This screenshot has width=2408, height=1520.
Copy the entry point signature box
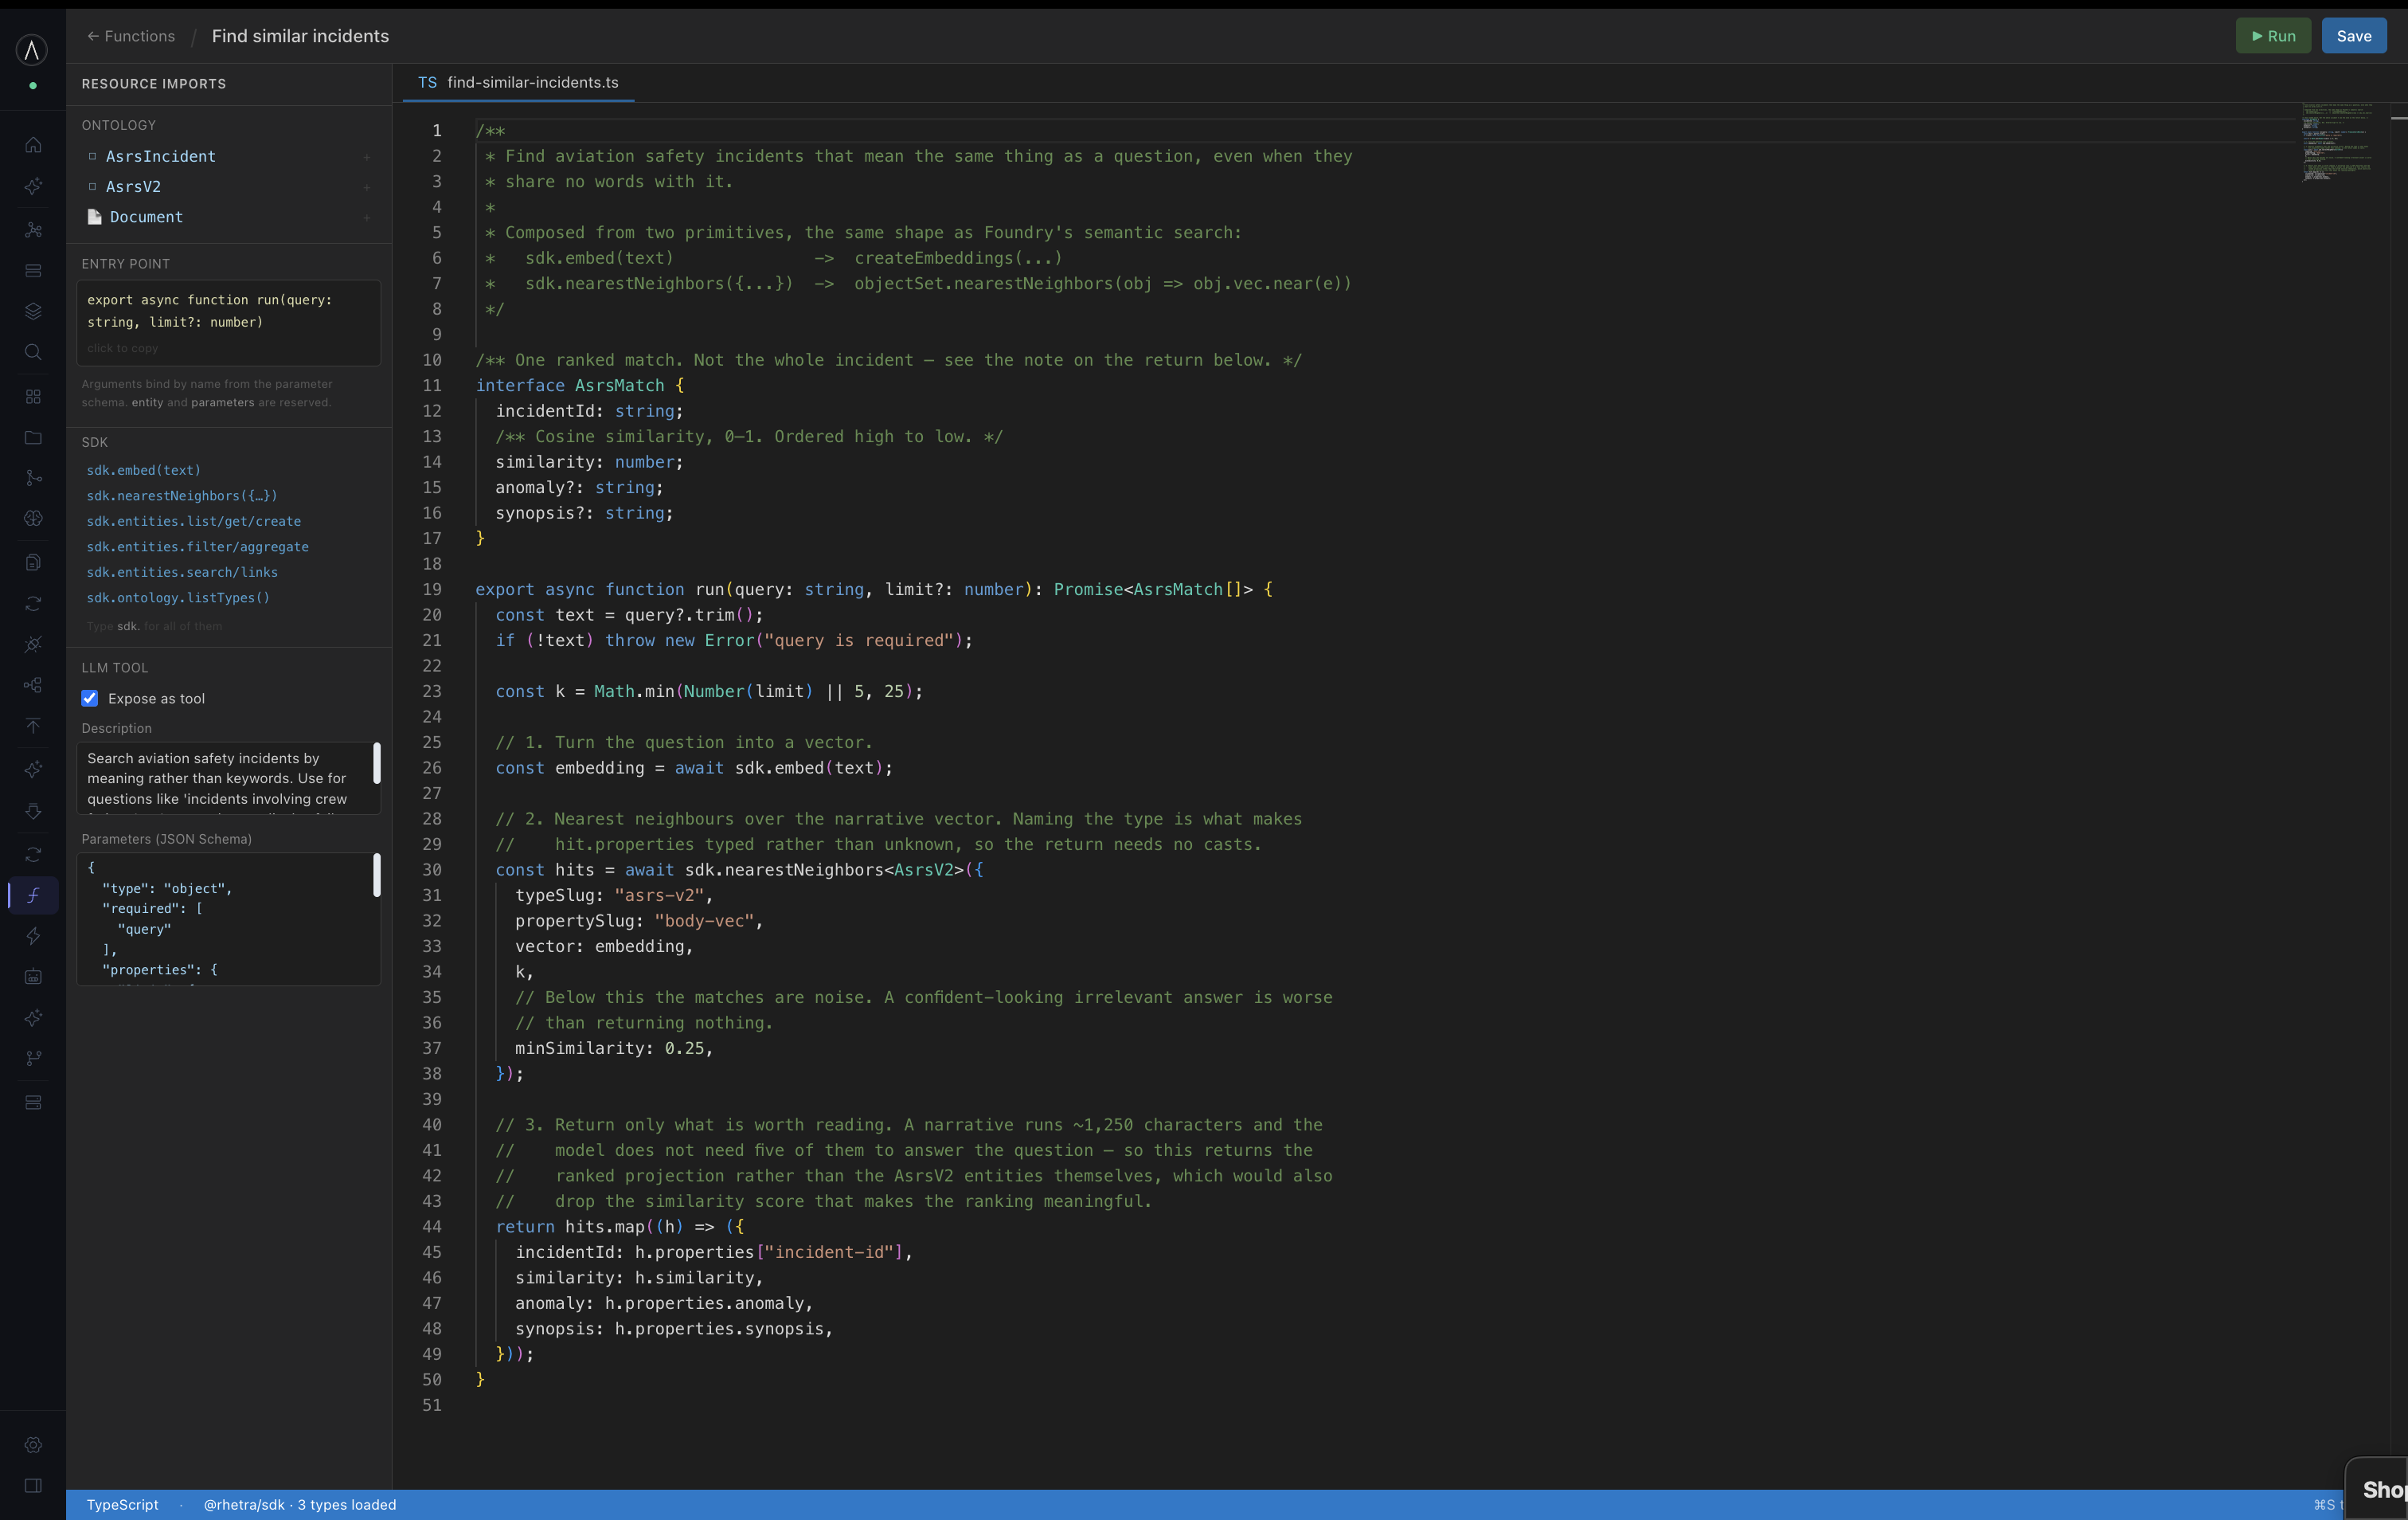(229, 322)
